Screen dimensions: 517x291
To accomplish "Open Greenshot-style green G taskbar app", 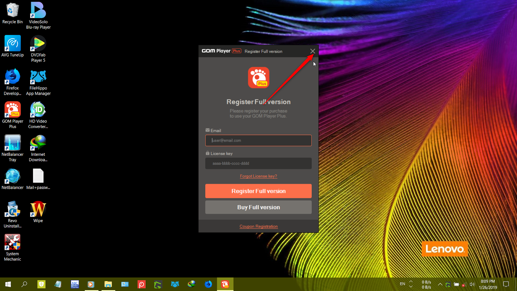I will click(x=158, y=284).
